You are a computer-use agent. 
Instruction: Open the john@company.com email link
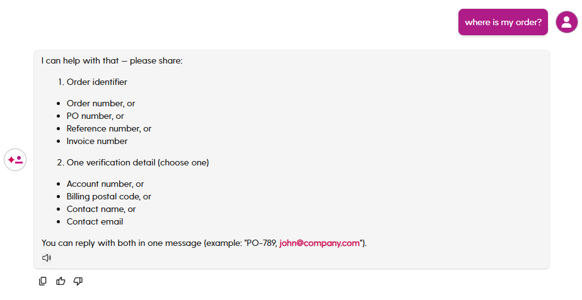pyautogui.click(x=319, y=243)
